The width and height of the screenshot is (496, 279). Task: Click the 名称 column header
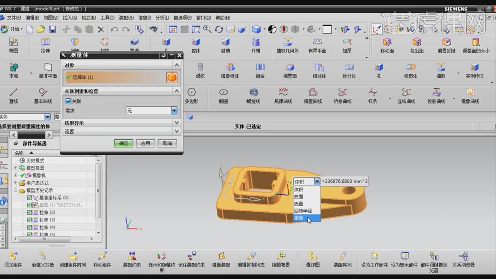(x=19, y=153)
